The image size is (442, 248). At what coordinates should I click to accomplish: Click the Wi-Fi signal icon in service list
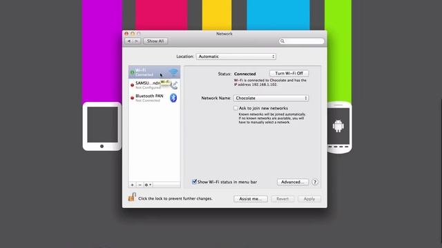point(173,72)
